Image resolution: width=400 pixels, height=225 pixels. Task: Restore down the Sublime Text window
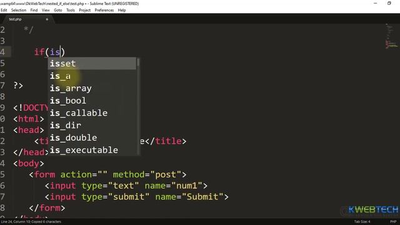(389, 3)
